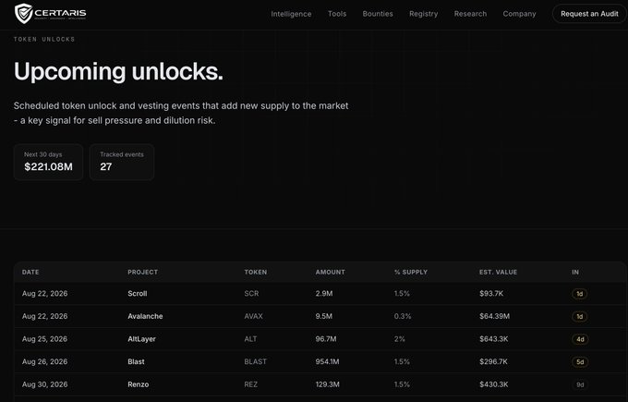
Task: Open the Registry menu
Action: click(x=423, y=14)
